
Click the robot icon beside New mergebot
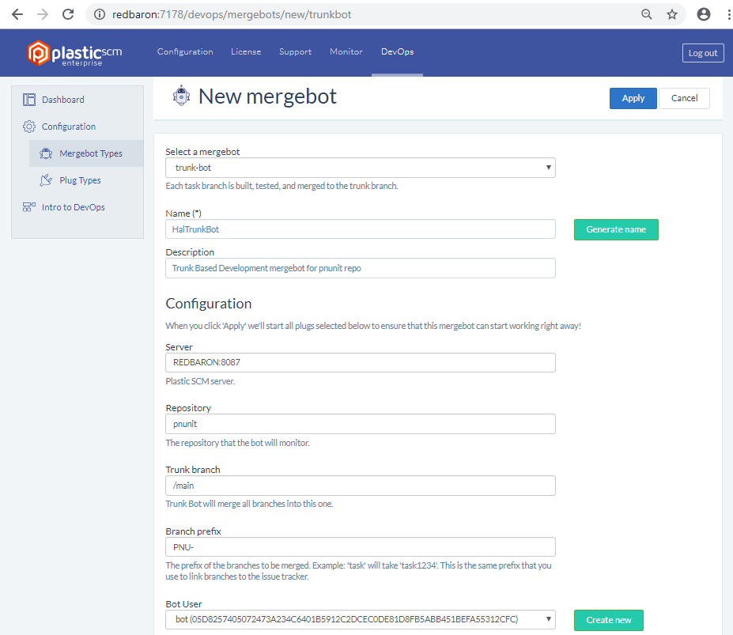[181, 96]
